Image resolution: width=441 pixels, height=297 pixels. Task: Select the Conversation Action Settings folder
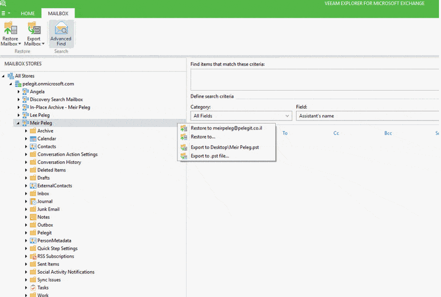tap(67, 154)
